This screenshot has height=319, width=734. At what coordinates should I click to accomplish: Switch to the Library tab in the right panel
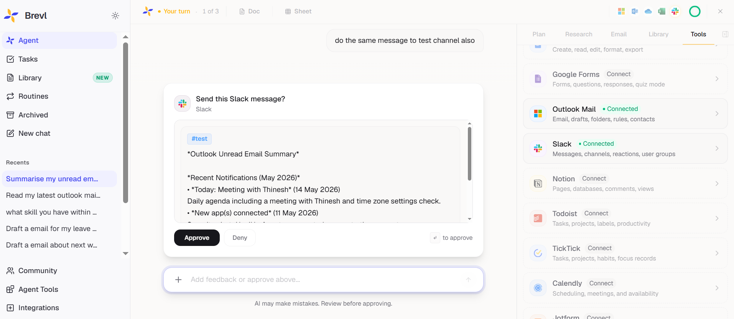[658, 34]
